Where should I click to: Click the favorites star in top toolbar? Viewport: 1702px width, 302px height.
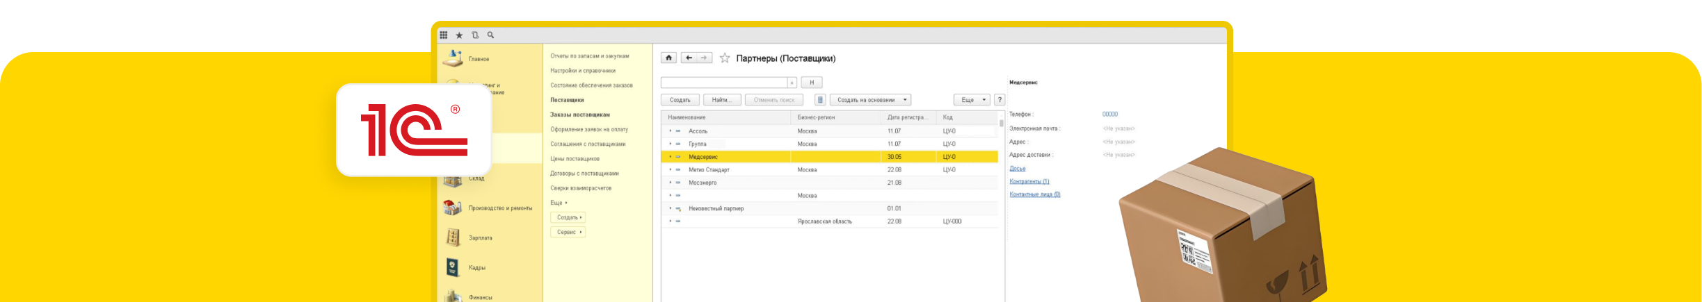pos(459,35)
